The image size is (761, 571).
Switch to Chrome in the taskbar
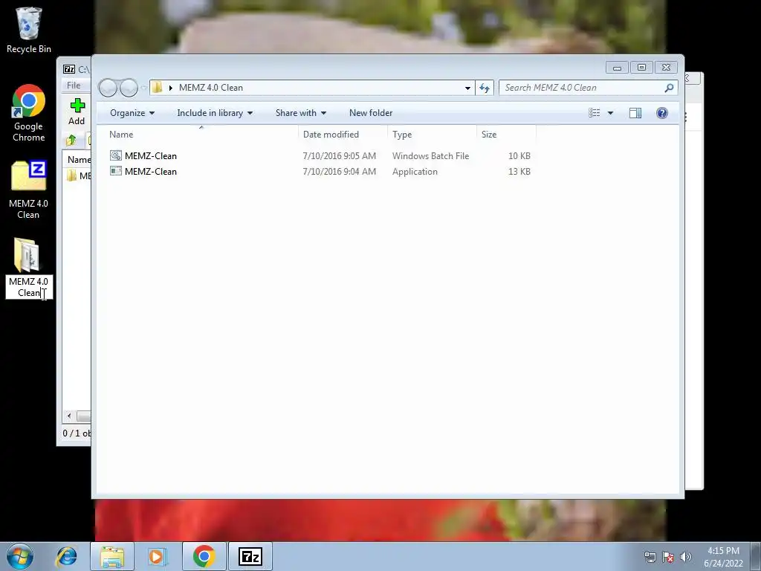click(x=204, y=556)
